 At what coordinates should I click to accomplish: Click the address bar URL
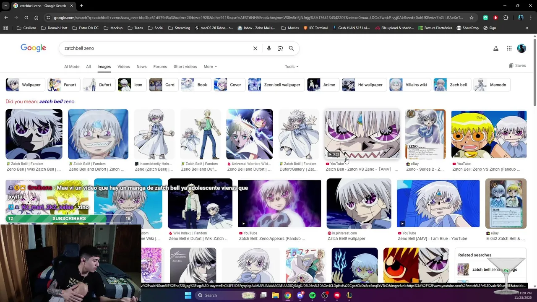click(x=258, y=18)
